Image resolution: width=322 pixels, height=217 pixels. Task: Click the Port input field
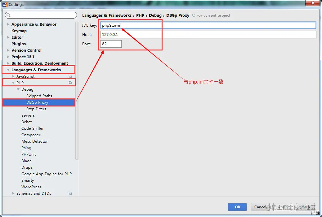tap(111, 44)
